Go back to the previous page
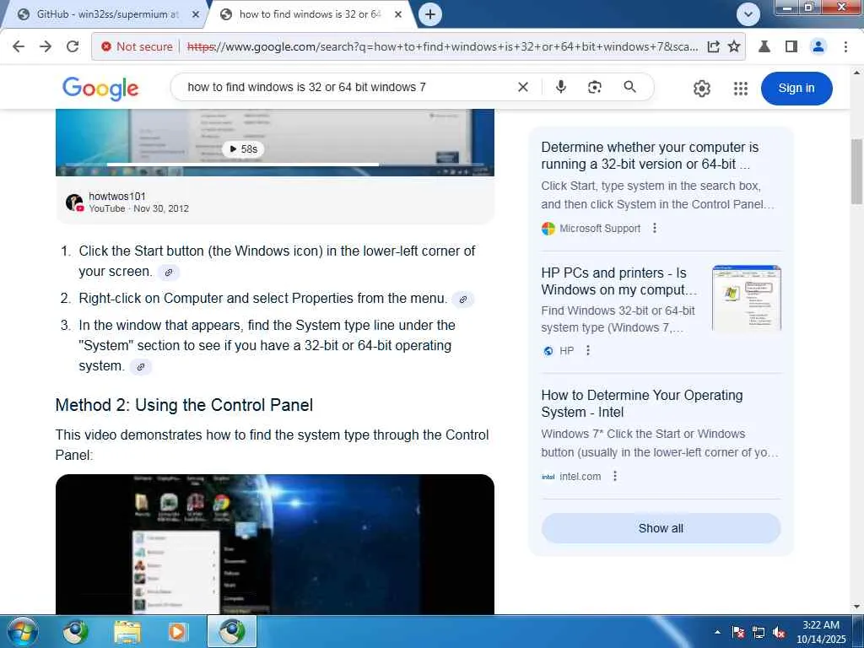 click(19, 46)
